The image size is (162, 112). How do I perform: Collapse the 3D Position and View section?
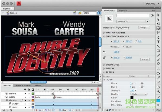coord(104,36)
